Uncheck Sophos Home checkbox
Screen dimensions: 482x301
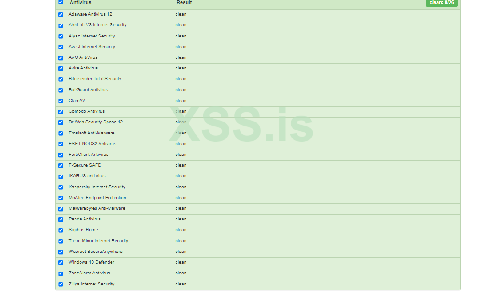point(60,230)
